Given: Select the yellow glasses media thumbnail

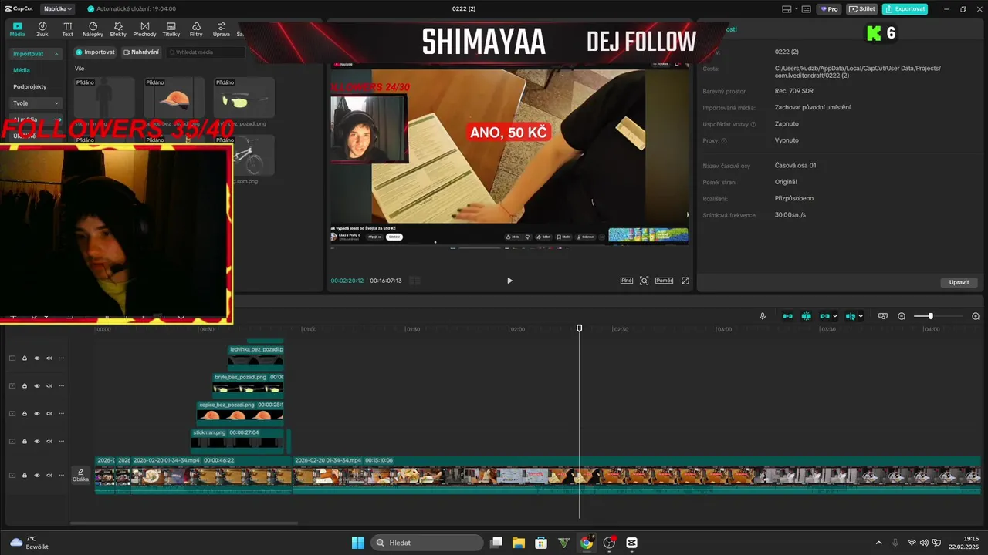Looking at the screenshot, I should pos(244,97).
